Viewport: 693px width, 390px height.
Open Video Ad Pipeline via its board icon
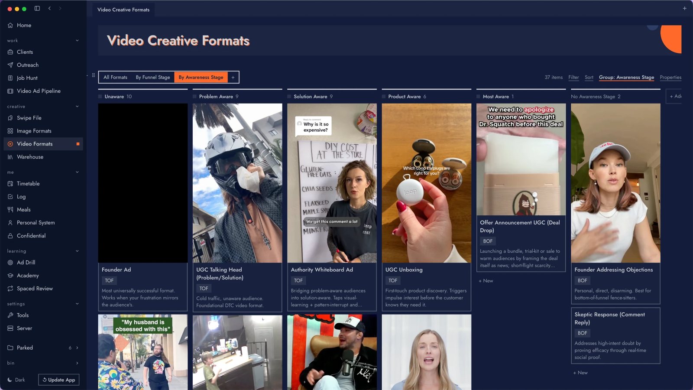(10, 91)
